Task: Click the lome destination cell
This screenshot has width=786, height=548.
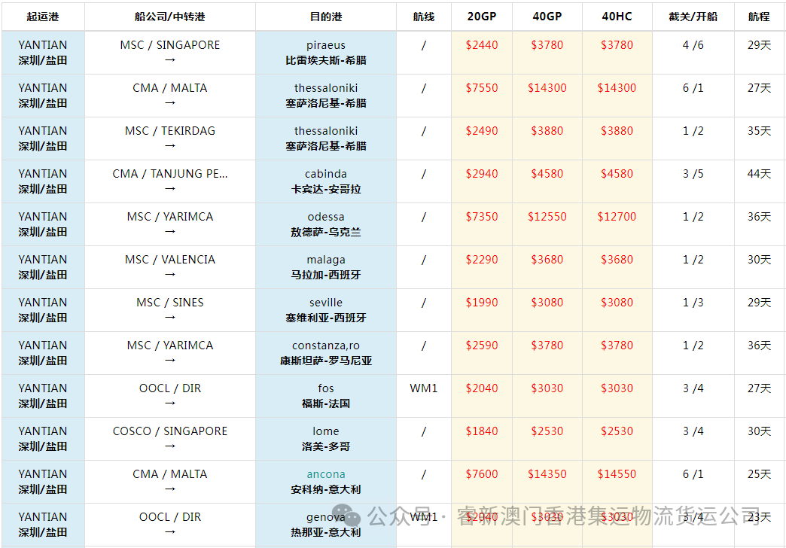Action: (x=326, y=439)
